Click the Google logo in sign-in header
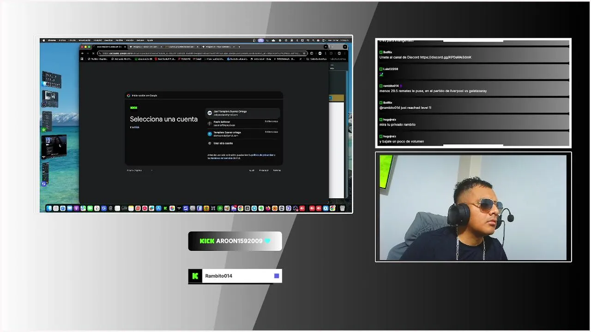 pyautogui.click(x=128, y=95)
